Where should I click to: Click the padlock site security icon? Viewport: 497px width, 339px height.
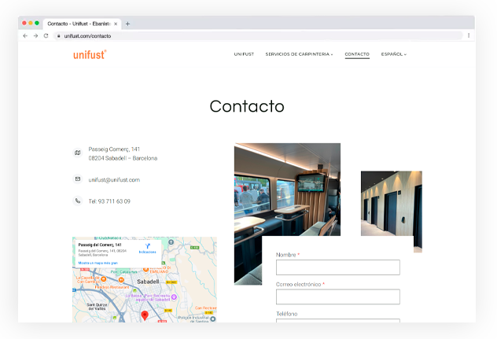58,36
